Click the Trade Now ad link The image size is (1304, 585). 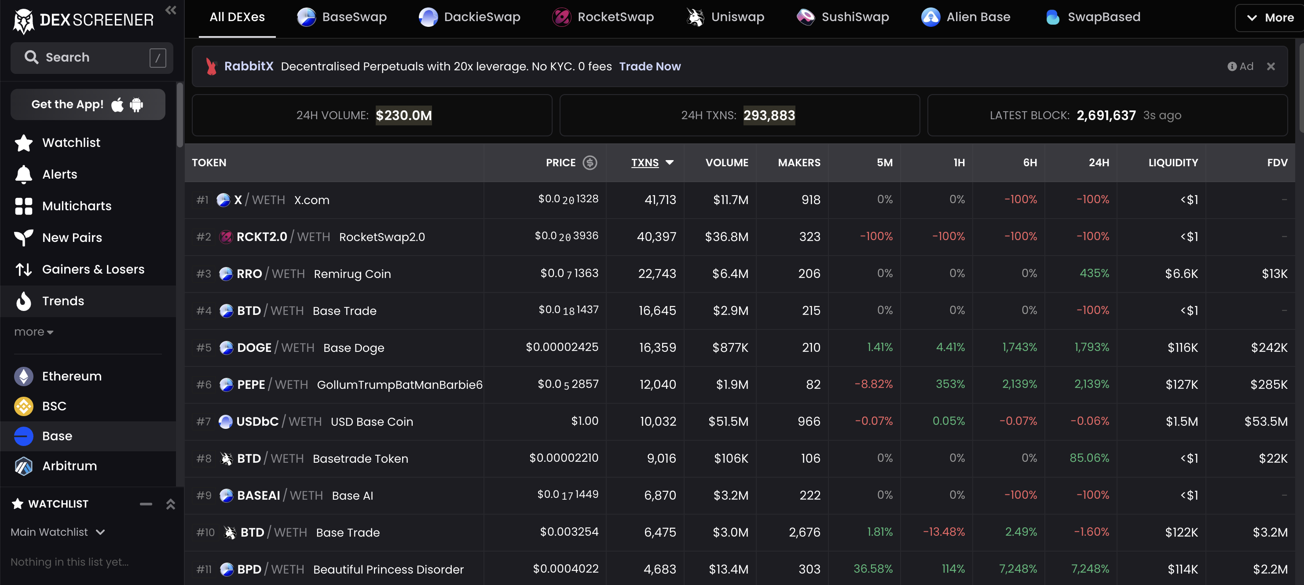[649, 67]
